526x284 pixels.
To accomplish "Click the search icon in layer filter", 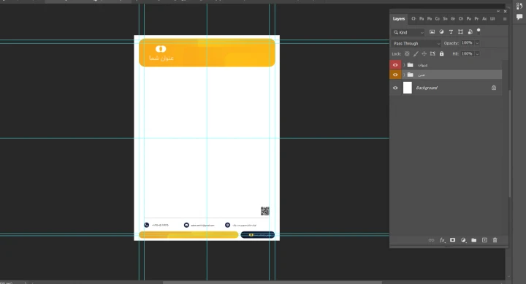I will [x=396, y=32].
